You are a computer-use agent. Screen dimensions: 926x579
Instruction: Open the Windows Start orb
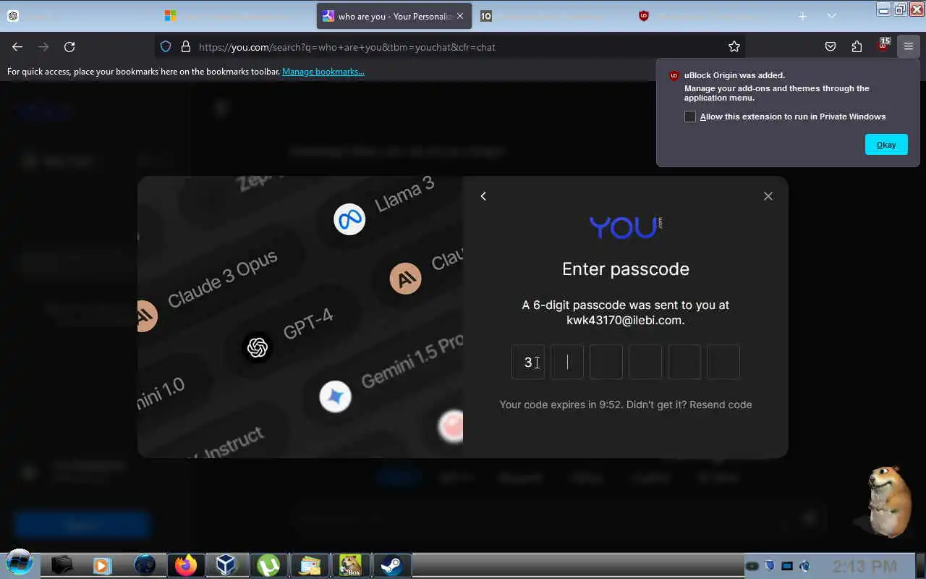(20, 564)
